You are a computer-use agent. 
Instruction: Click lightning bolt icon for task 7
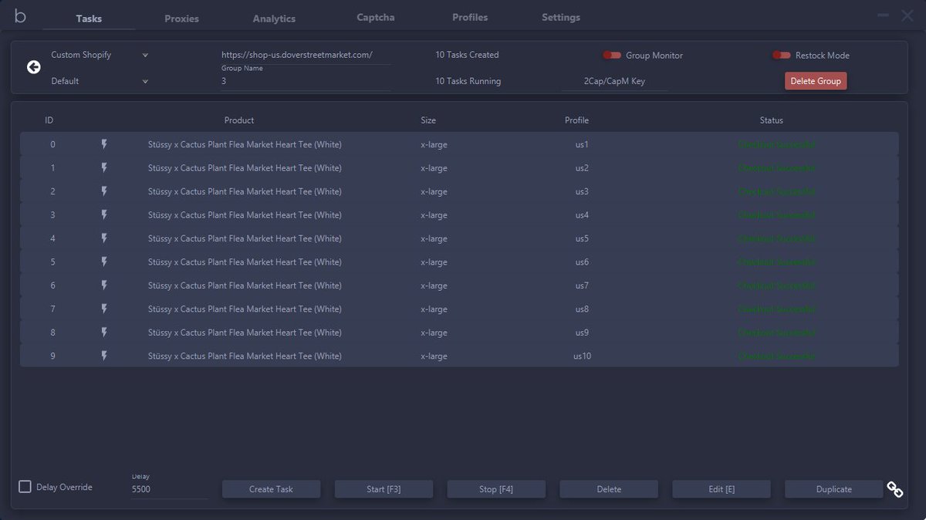click(x=104, y=309)
